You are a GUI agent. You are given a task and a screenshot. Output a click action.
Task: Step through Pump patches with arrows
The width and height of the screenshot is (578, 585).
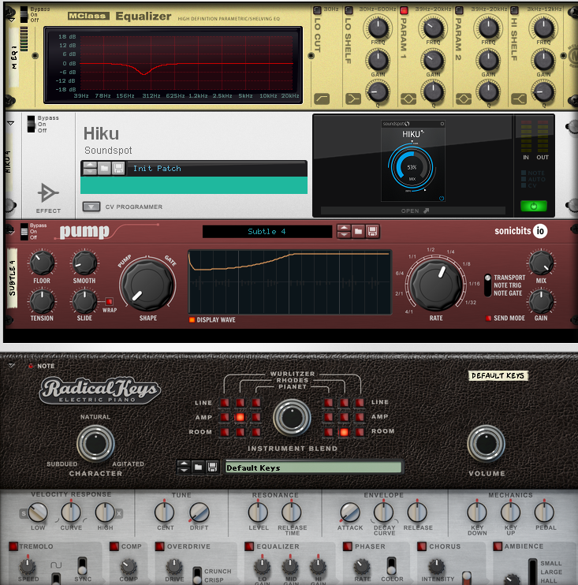pyautogui.click(x=344, y=231)
